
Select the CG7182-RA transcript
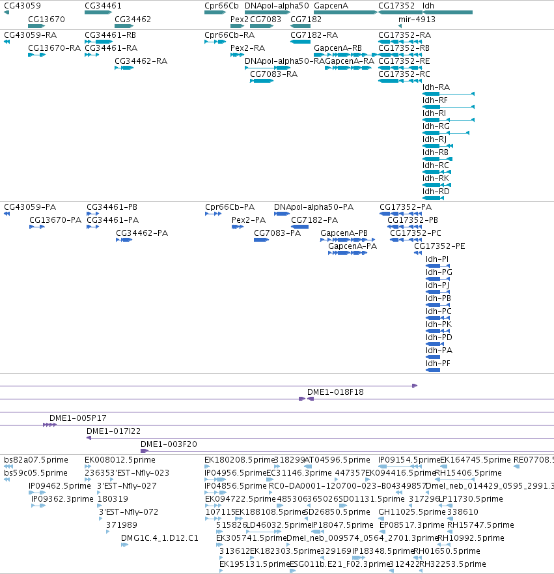(301, 42)
